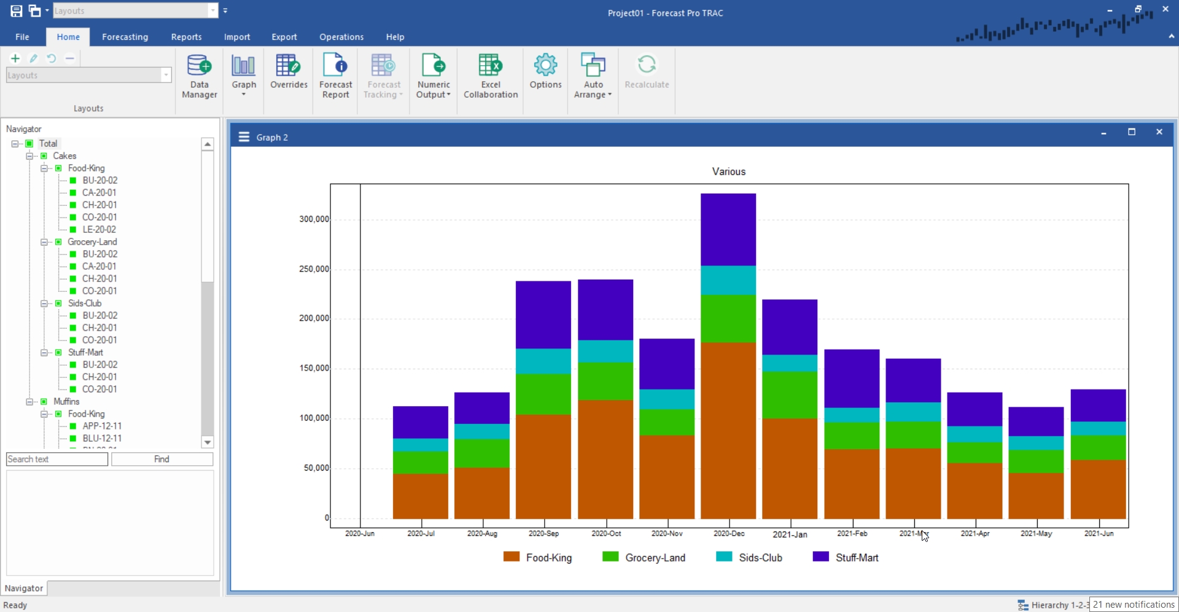Open the quick access Layouts dropdown
This screenshot has width=1179, height=612.
pyautogui.click(x=212, y=10)
